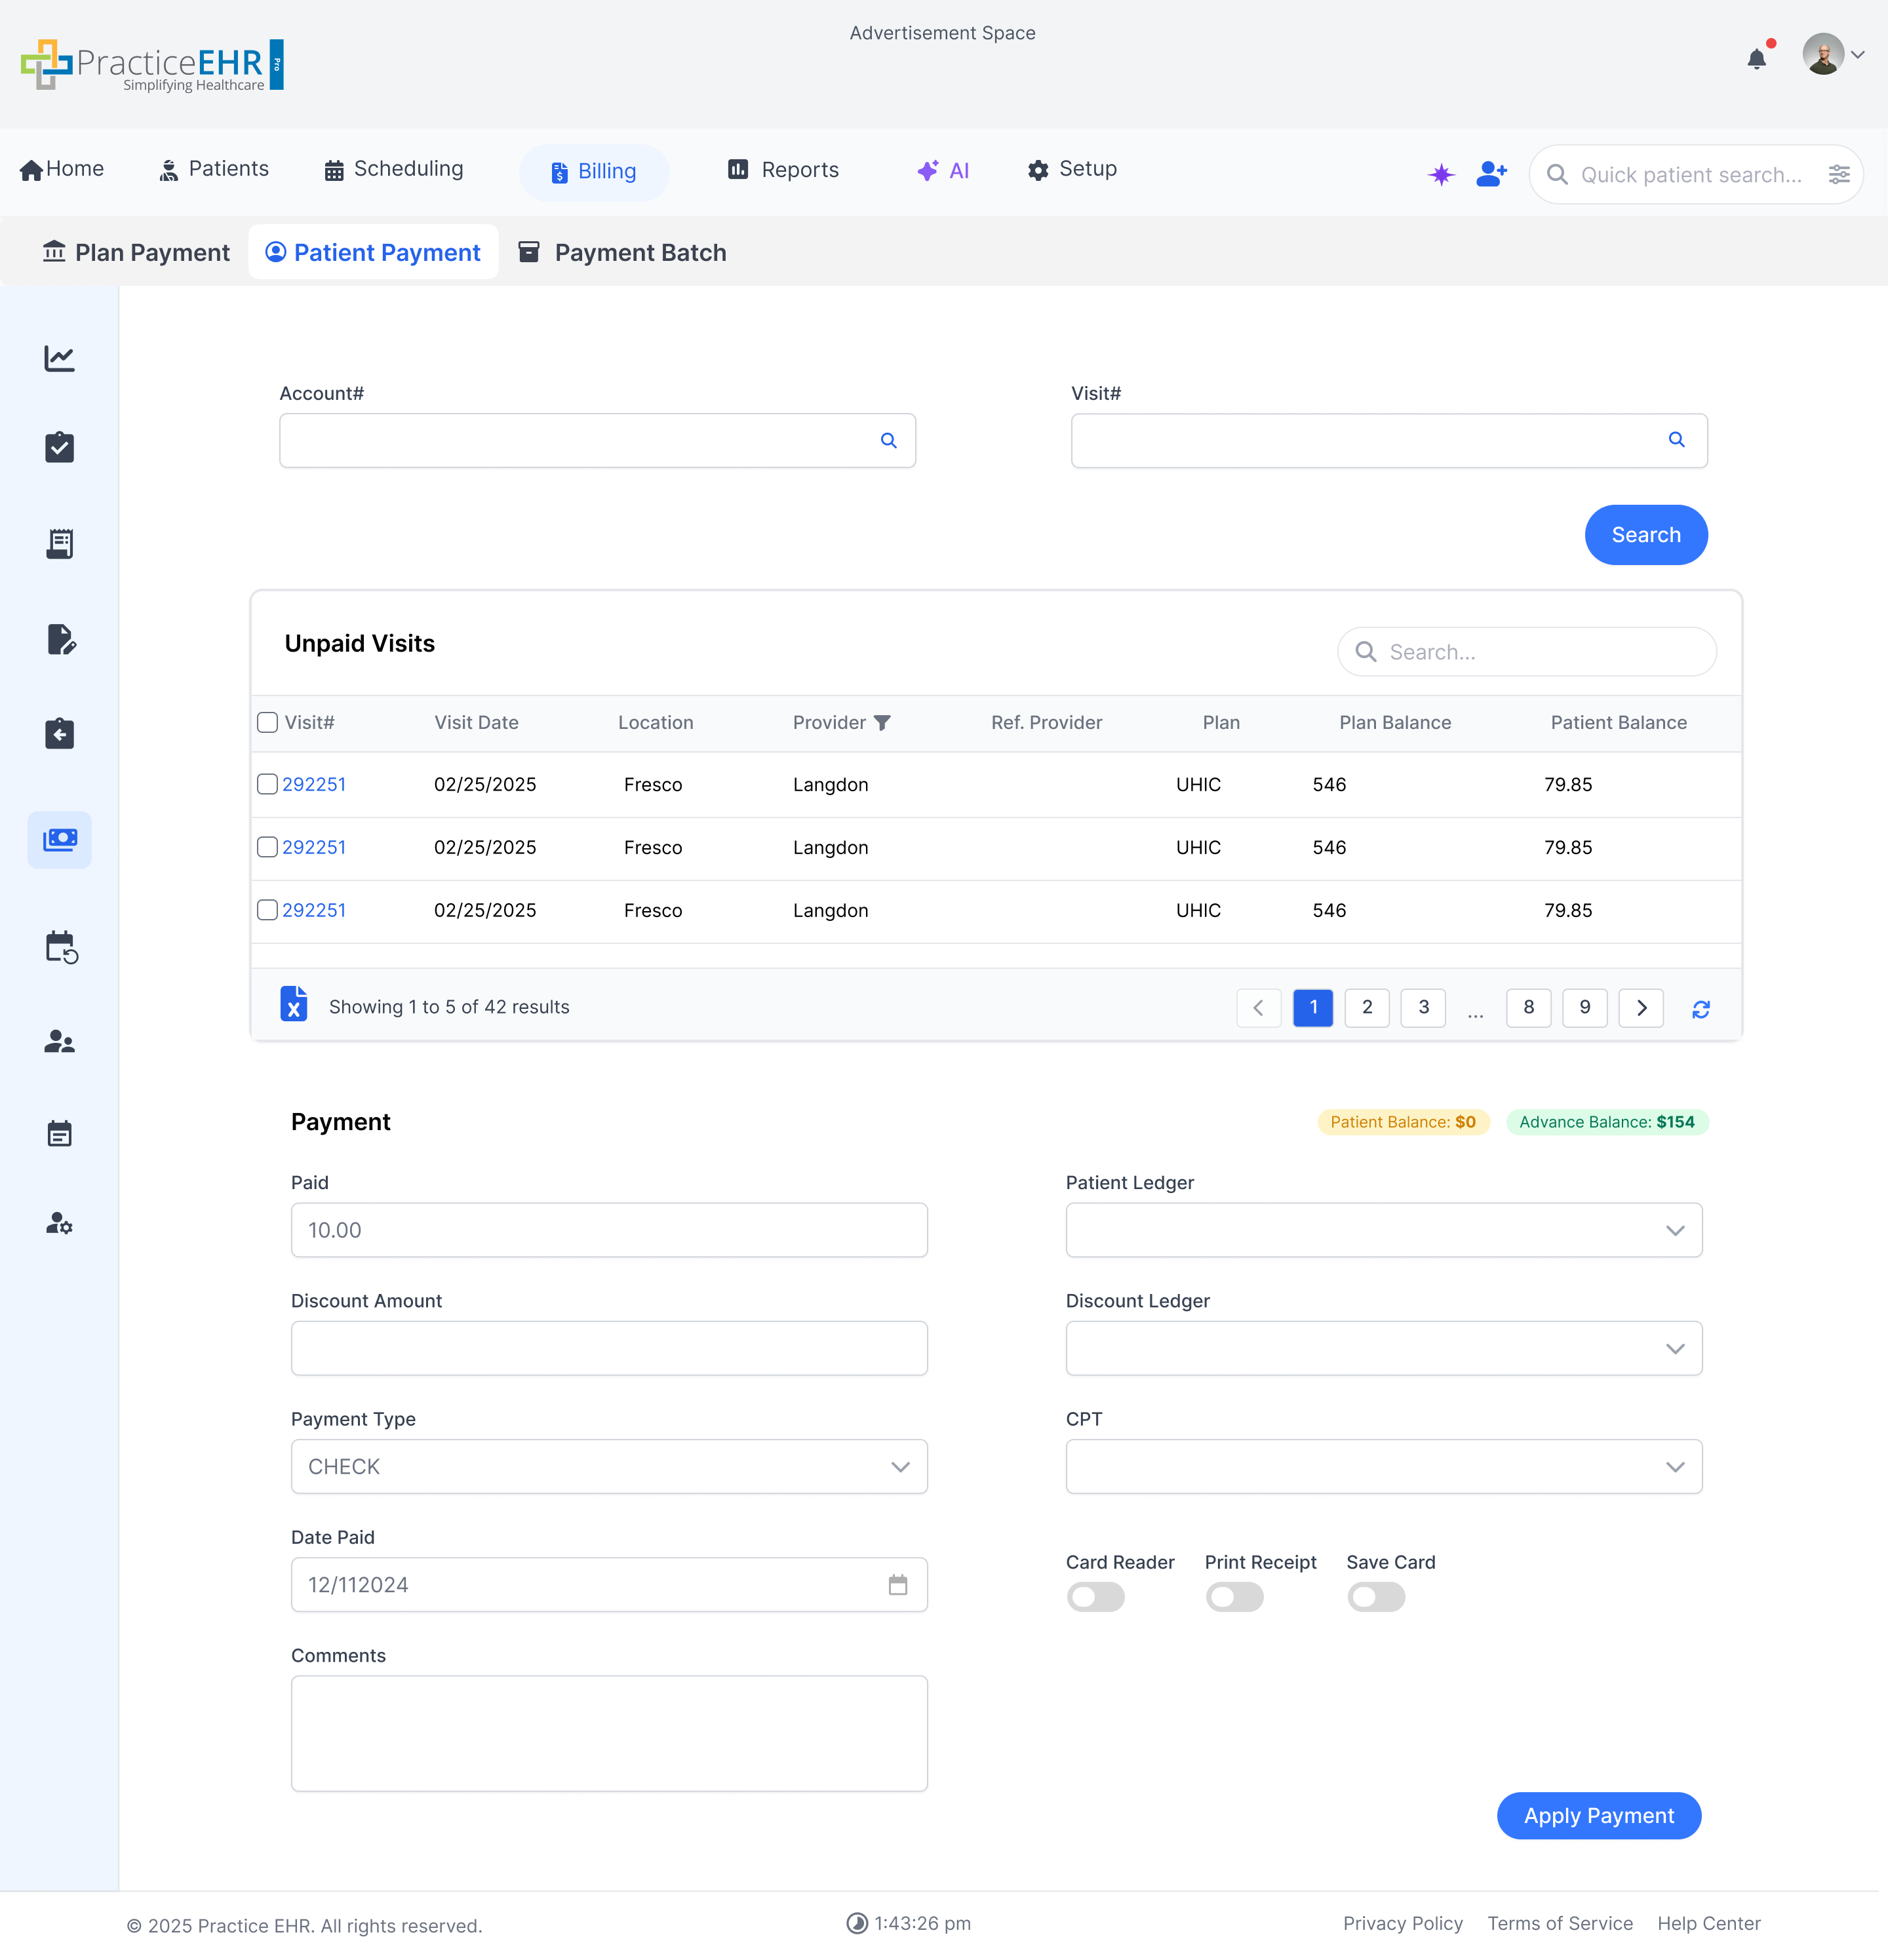Image resolution: width=1888 pixels, height=1960 pixels.
Task: Open the user settings sidebar icon
Action: click(x=59, y=1223)
